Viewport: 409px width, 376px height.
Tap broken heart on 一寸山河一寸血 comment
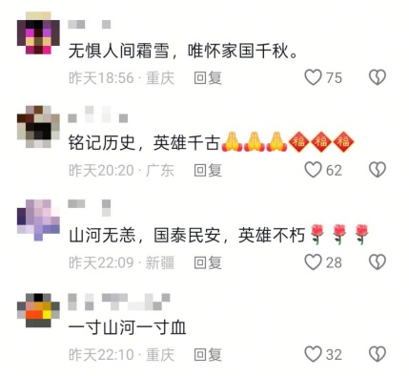378,354
